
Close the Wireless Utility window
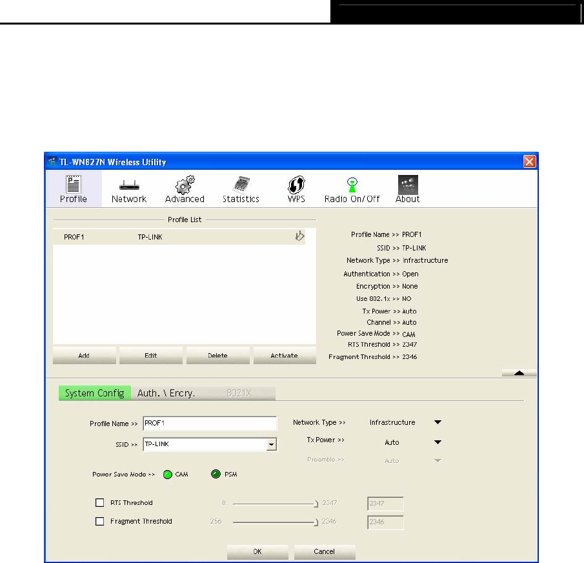pyautogui.click(x=529, y=161)
